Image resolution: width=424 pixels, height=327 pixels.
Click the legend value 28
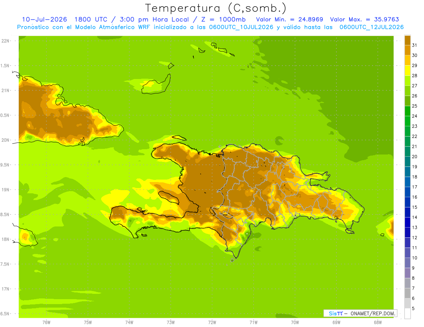[414, 75]
